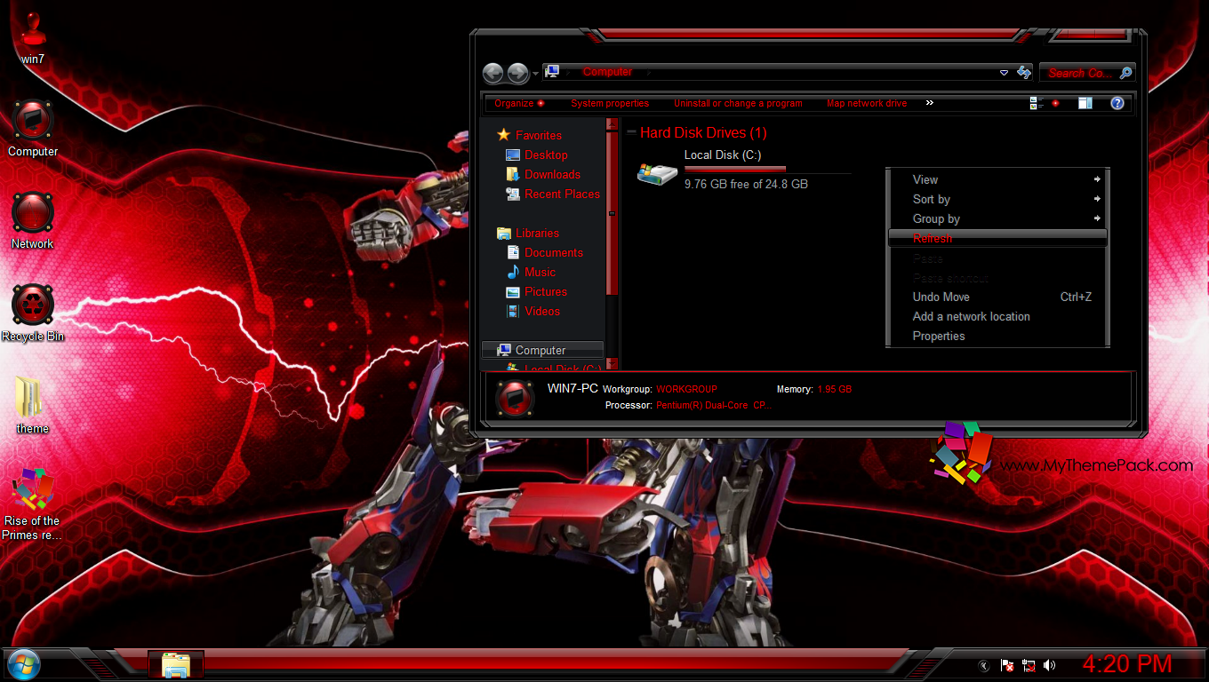Click the search magnifier icon
Viewport: 1209px width, 682px height.
pos(1125,73)
